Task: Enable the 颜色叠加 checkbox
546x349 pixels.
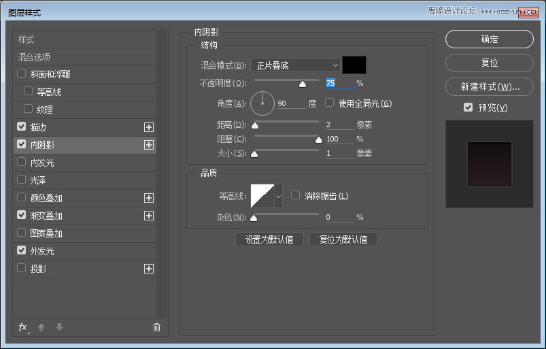Action: pyautogui.click(x=22, y=197)
